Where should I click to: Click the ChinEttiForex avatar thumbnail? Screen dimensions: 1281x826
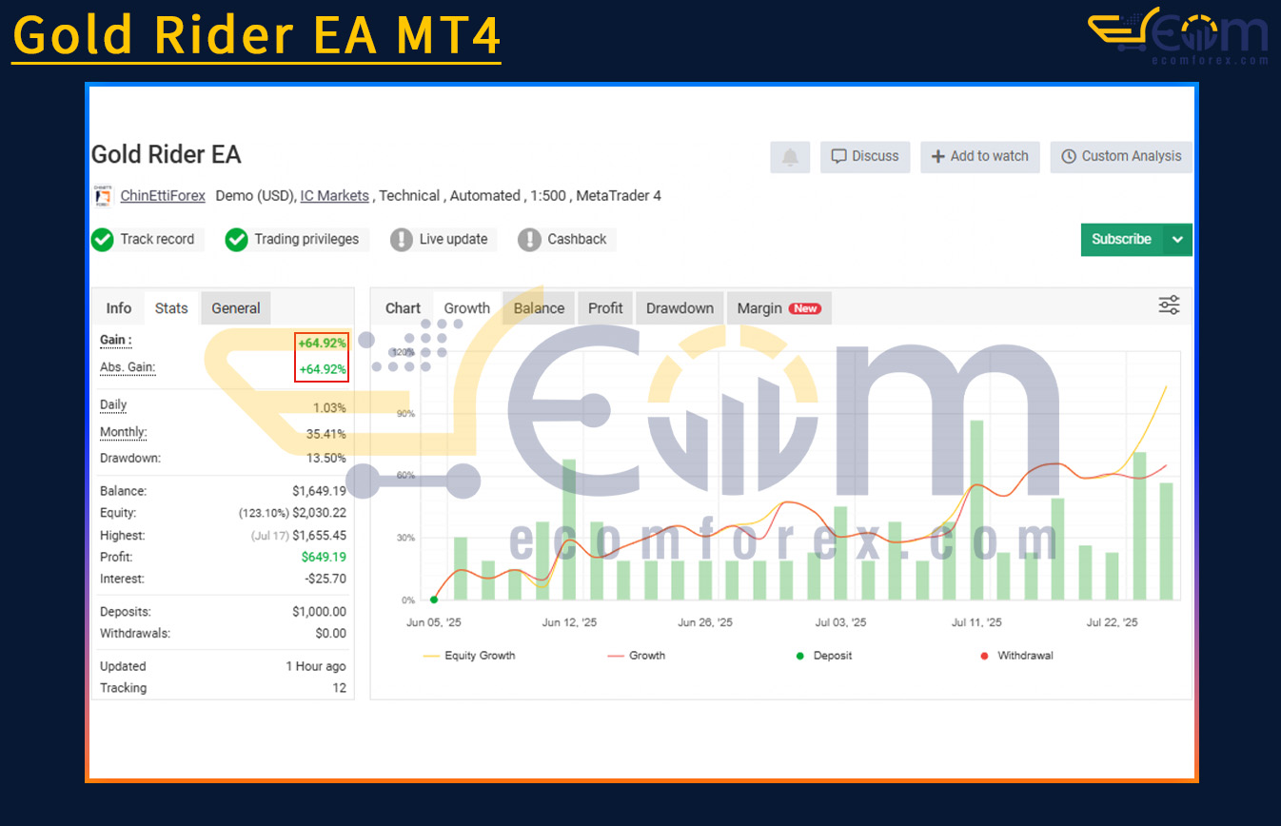(103, 196)
